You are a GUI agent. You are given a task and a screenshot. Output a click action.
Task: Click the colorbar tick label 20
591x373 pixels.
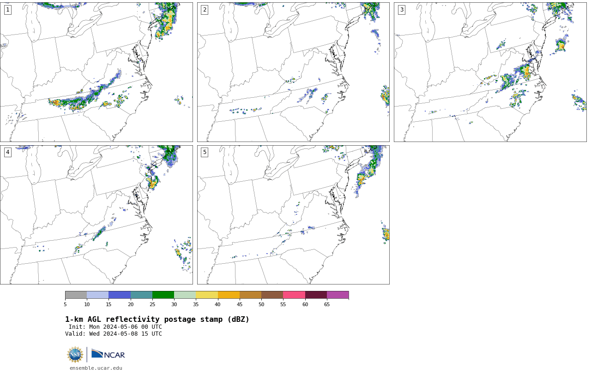(x=131, y=304)
